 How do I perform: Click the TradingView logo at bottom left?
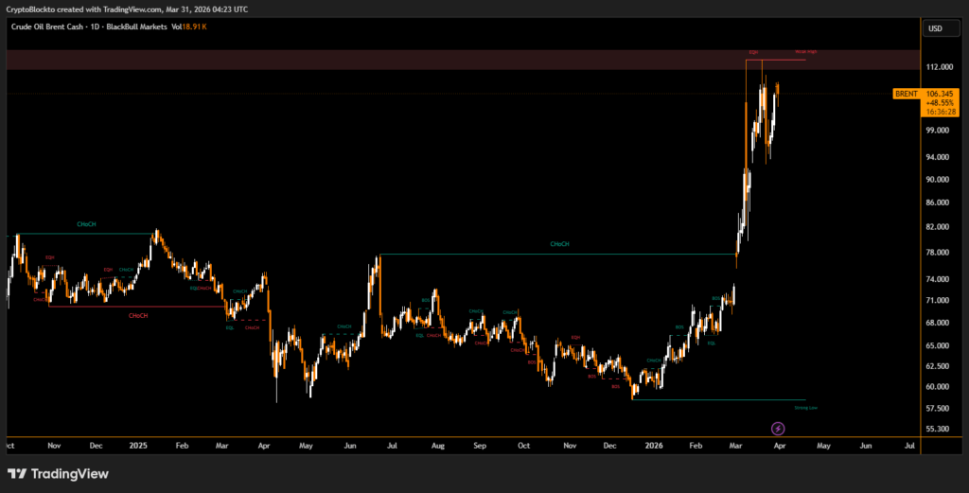click(x=59, y=473)
